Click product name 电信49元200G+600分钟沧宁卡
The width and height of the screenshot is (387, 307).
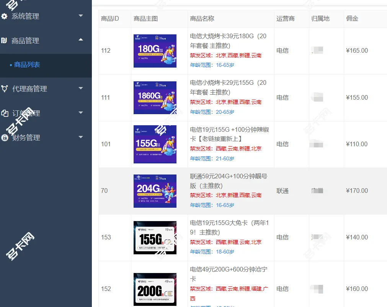229,274
